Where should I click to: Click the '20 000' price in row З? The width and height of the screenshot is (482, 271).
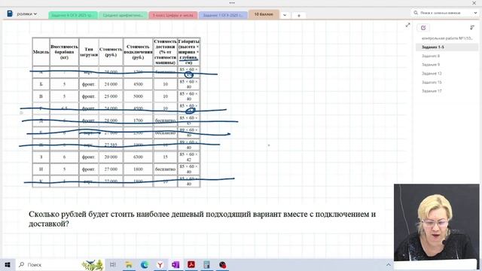tap(111, 157)
